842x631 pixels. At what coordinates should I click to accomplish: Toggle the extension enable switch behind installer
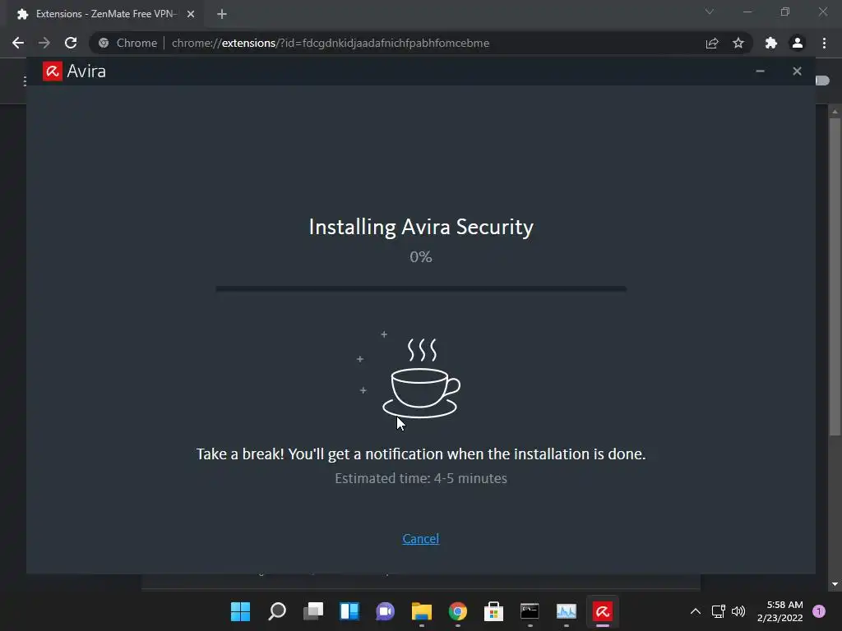[822, 81]
